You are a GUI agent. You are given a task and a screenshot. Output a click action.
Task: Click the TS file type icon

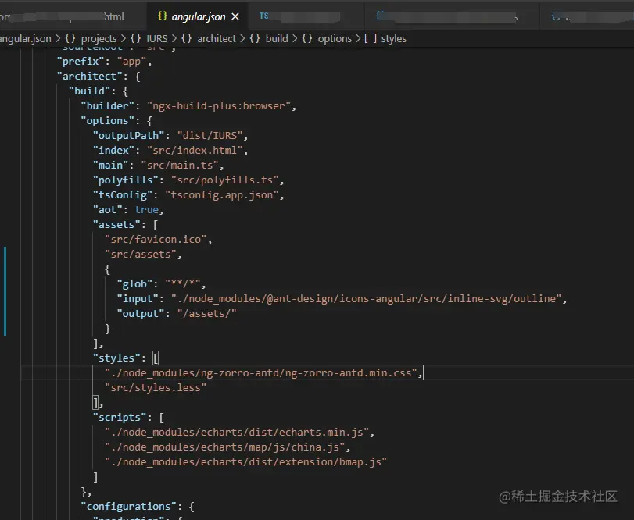263,16
